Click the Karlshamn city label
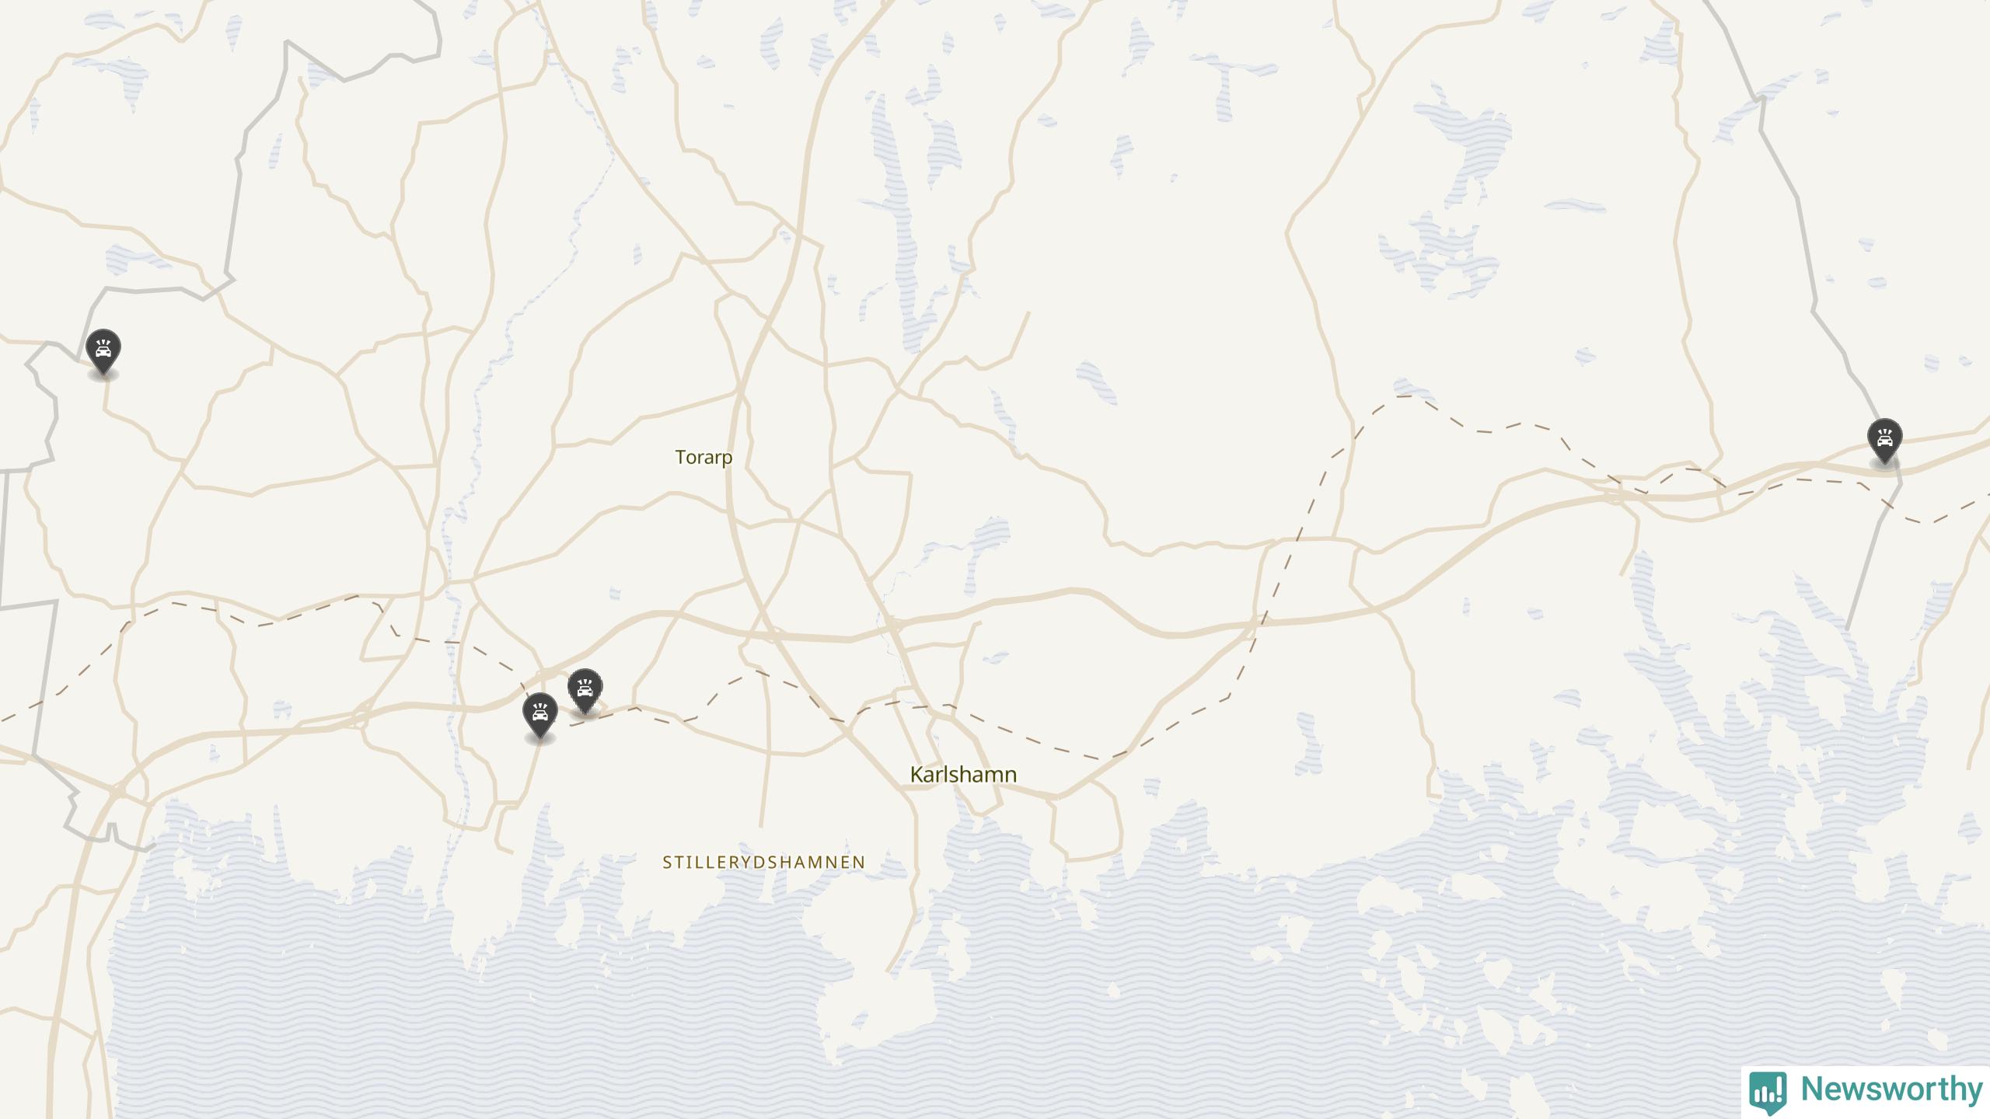The image size is (1990, 1119). coord(963,775)
